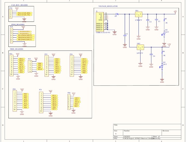Select the PB3 port on P24
This screenshot has width=186, height=142.
[x=84, y=72]
